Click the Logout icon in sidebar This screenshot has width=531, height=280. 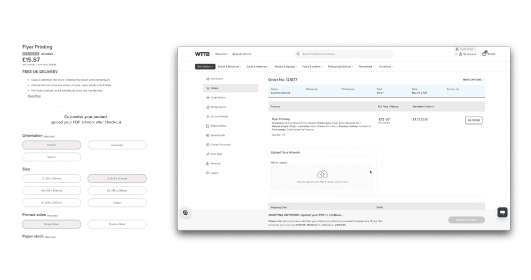(207, 173)
